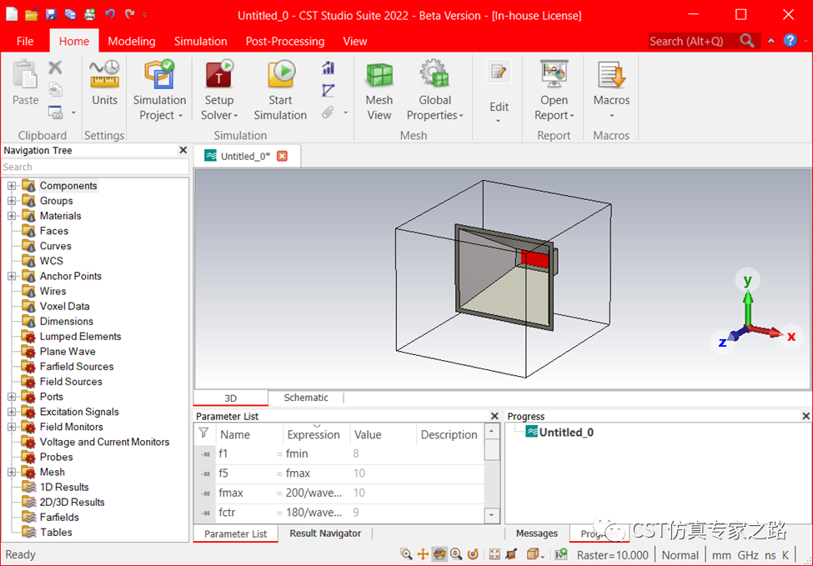The height and width of the screenshot is (566, 813).
Task: Toggle the rotate view icon in status bar
Action: (x=439, y=554)
